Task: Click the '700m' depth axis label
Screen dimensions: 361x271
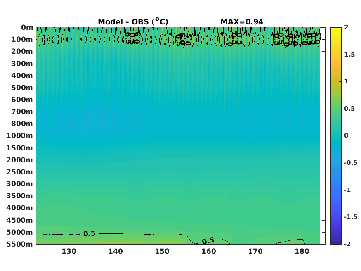Action: click(x=22, y=112)
